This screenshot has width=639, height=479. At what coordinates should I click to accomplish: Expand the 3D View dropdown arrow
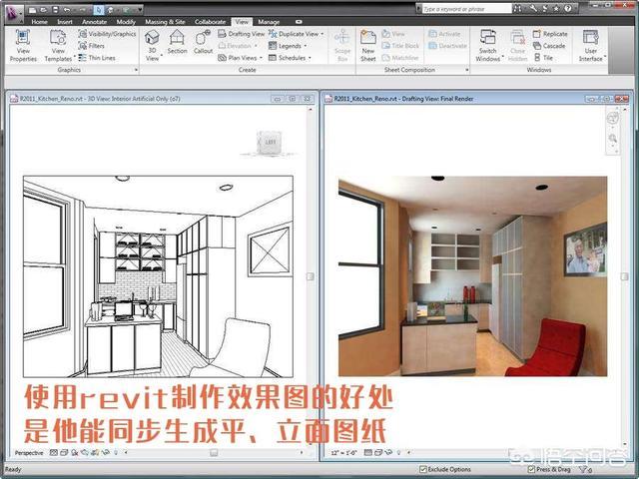tap(162, 54)
